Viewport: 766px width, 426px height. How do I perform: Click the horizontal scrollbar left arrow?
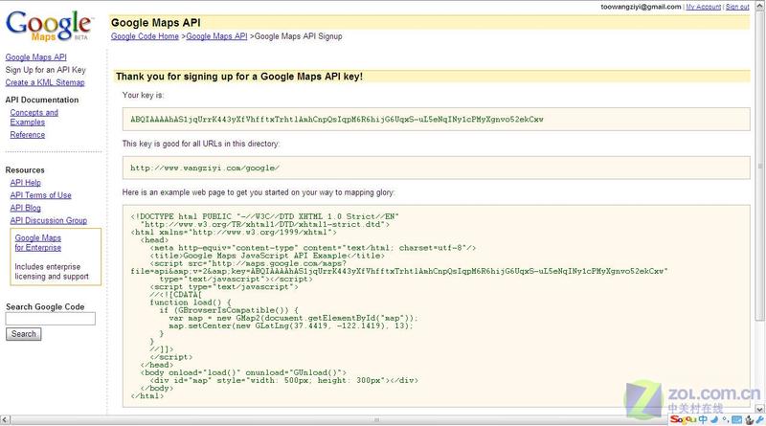tap(5, 419)
